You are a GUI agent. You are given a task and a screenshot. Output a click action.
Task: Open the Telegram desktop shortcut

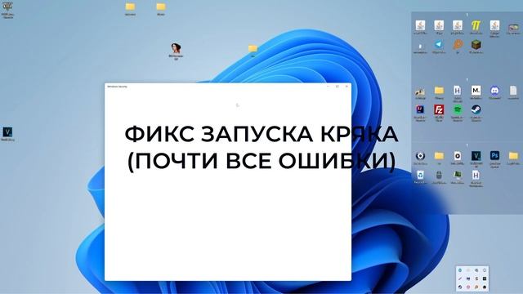click(439, 45)
